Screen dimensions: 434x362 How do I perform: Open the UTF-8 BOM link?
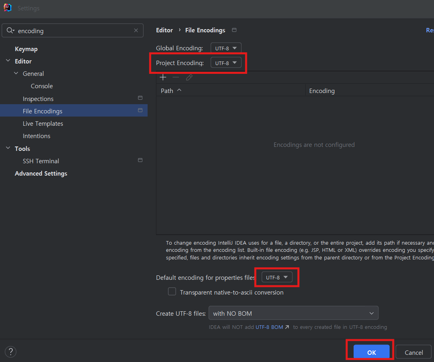[269, 327]
